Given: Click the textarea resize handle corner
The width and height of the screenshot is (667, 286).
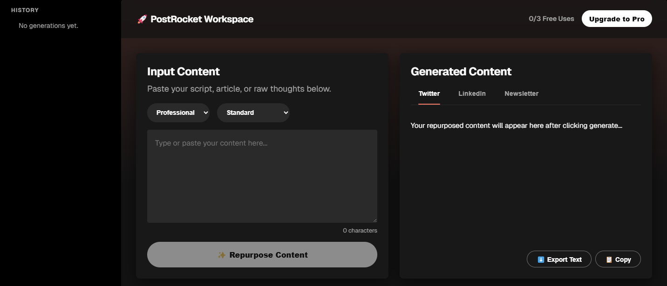Looking at the screenshot, I should click(374, 220).
